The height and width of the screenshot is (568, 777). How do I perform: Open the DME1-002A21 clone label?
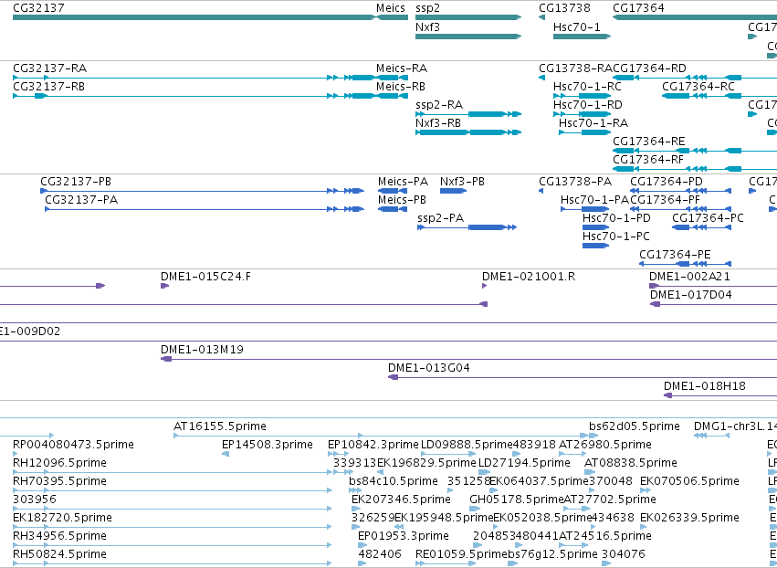point(689,277)
